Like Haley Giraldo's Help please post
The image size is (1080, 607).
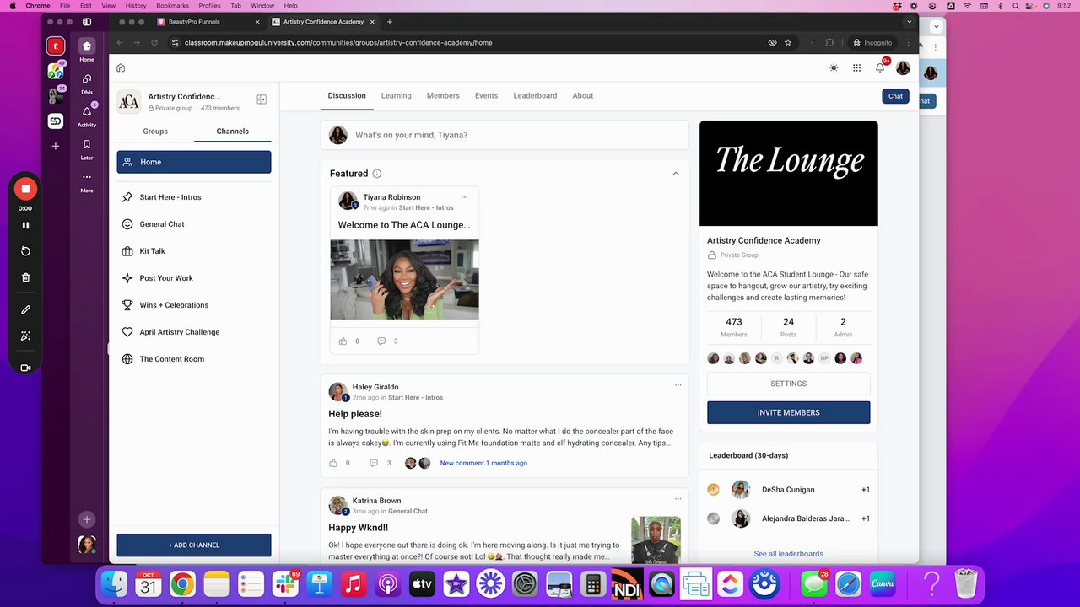click(333, 463)
